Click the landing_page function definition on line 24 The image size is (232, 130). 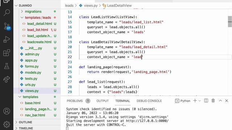click(105, 67)
